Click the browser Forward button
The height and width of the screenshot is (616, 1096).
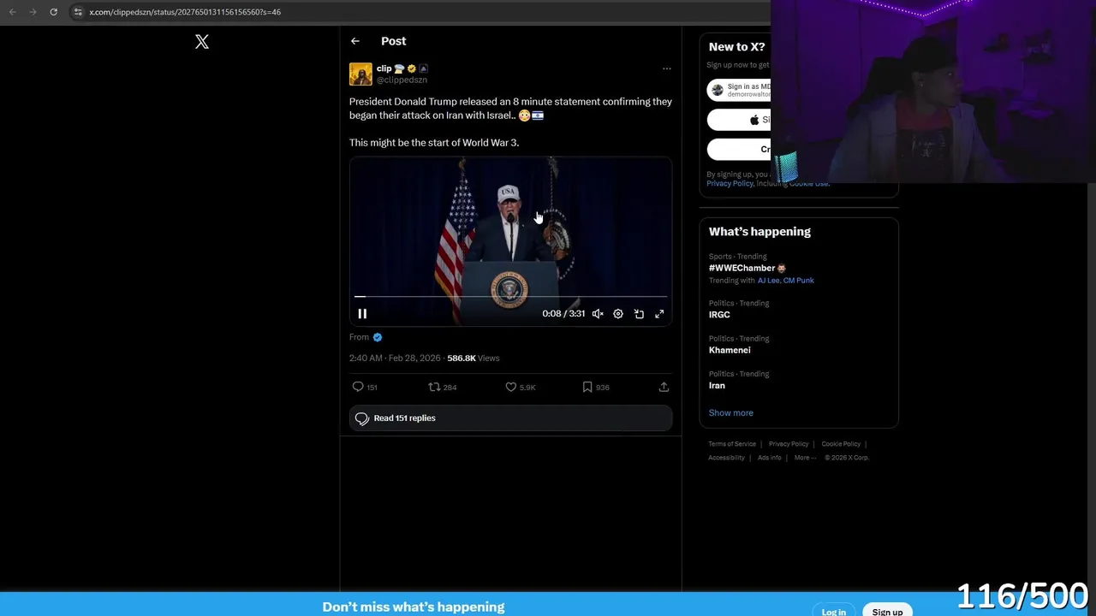[33, 12]
